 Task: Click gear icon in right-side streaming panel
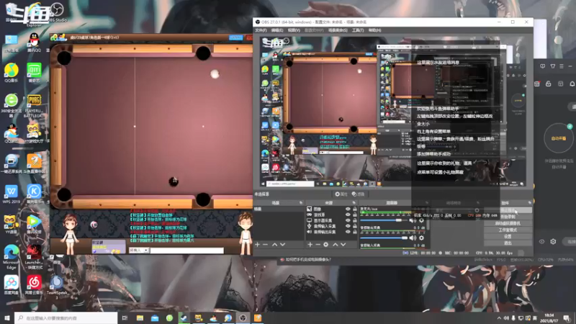click(553, 241)
